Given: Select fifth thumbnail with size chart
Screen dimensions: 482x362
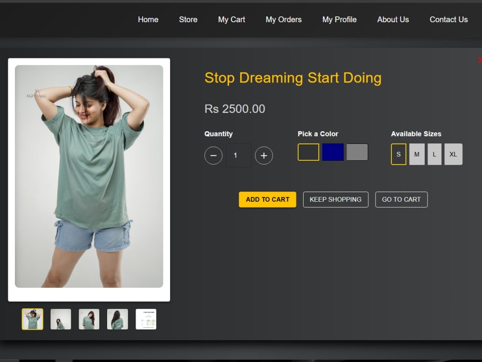Looking at the screenshot, I should 146,319.
